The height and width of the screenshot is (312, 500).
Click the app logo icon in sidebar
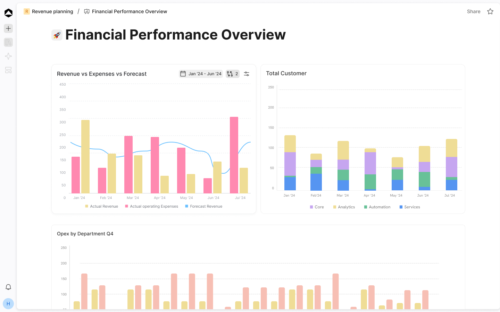tap(8, 13)
